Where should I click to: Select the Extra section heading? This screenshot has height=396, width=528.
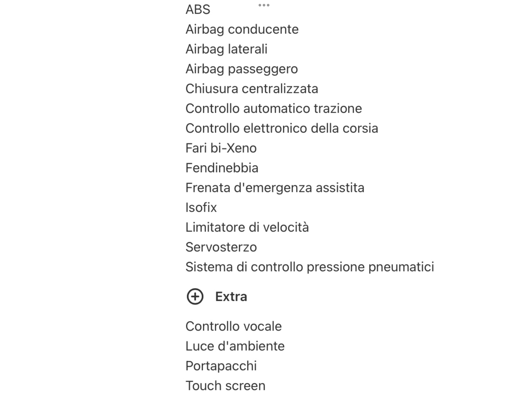tap(231, 296)
